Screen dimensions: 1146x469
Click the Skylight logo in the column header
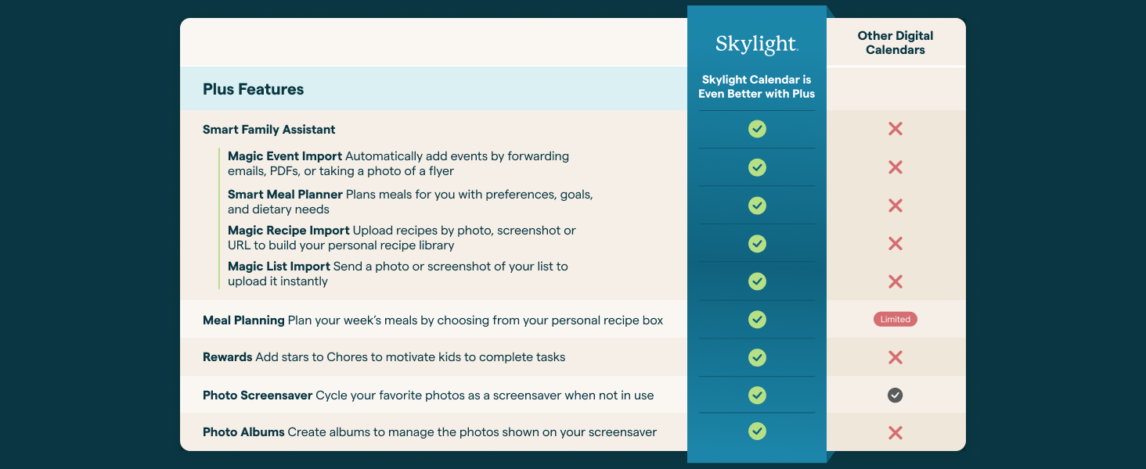point(756,45)
